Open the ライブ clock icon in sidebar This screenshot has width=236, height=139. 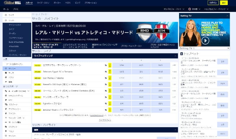[x=6, y=15]
